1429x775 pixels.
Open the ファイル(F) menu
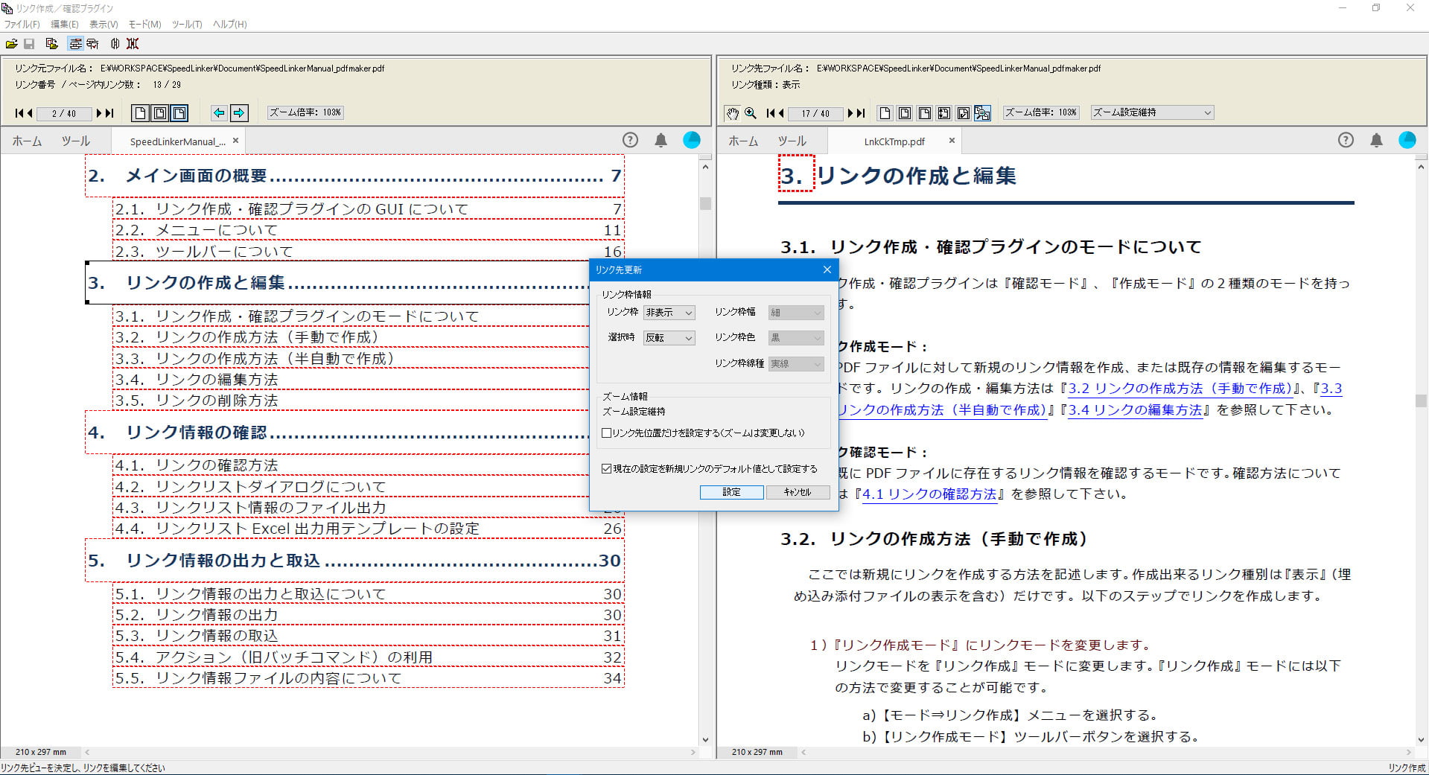click(22, 24)
